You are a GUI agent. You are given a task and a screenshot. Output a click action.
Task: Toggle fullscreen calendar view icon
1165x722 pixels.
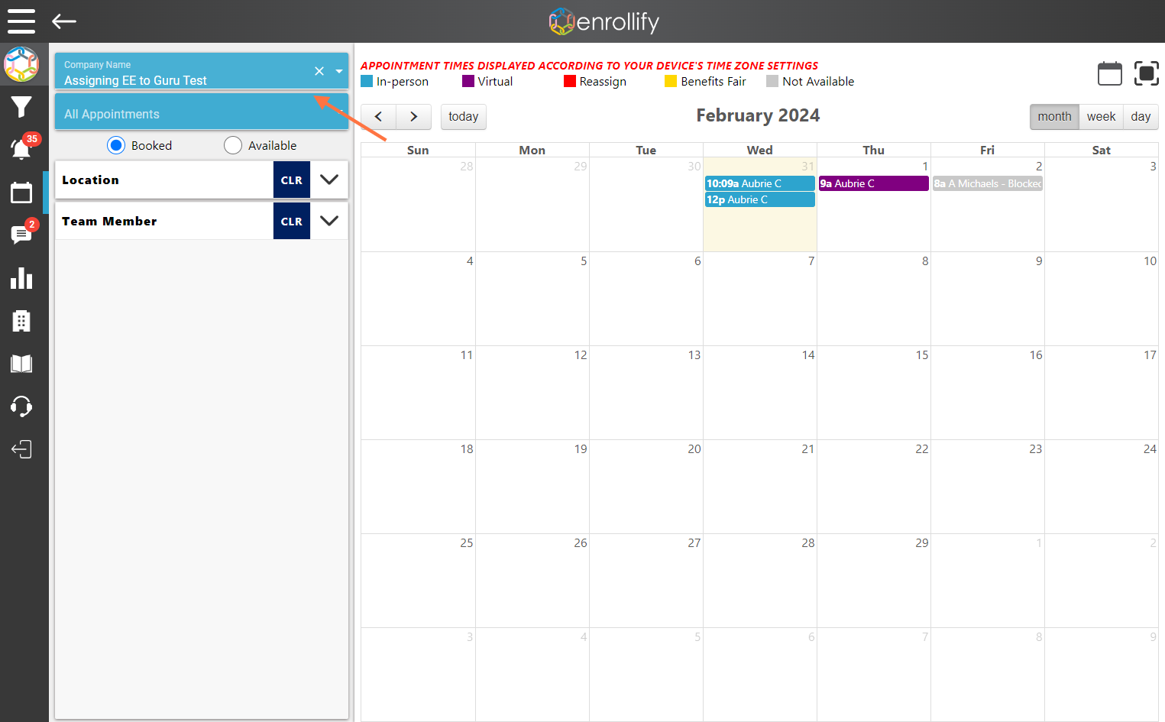click(x=1147, y=73)
